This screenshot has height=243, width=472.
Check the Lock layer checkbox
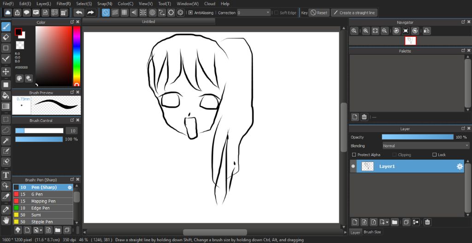tap(434, 155)
